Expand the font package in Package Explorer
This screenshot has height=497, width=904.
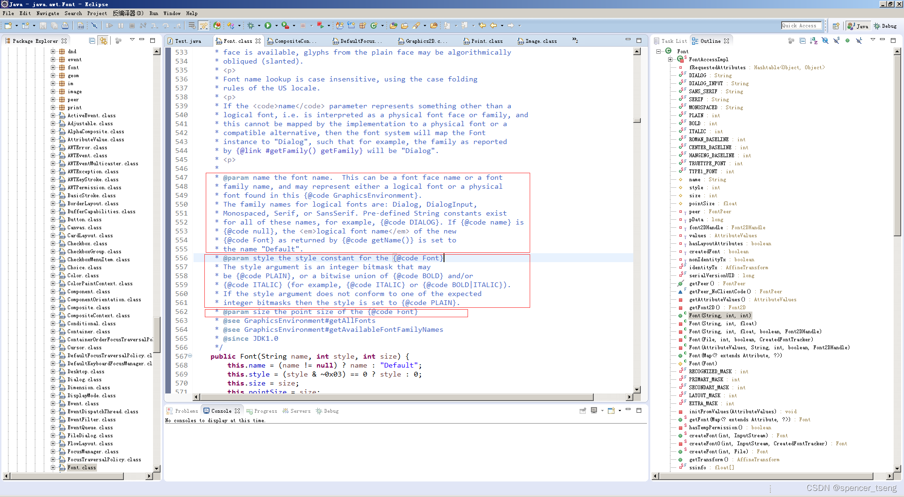tap(53, 67)
